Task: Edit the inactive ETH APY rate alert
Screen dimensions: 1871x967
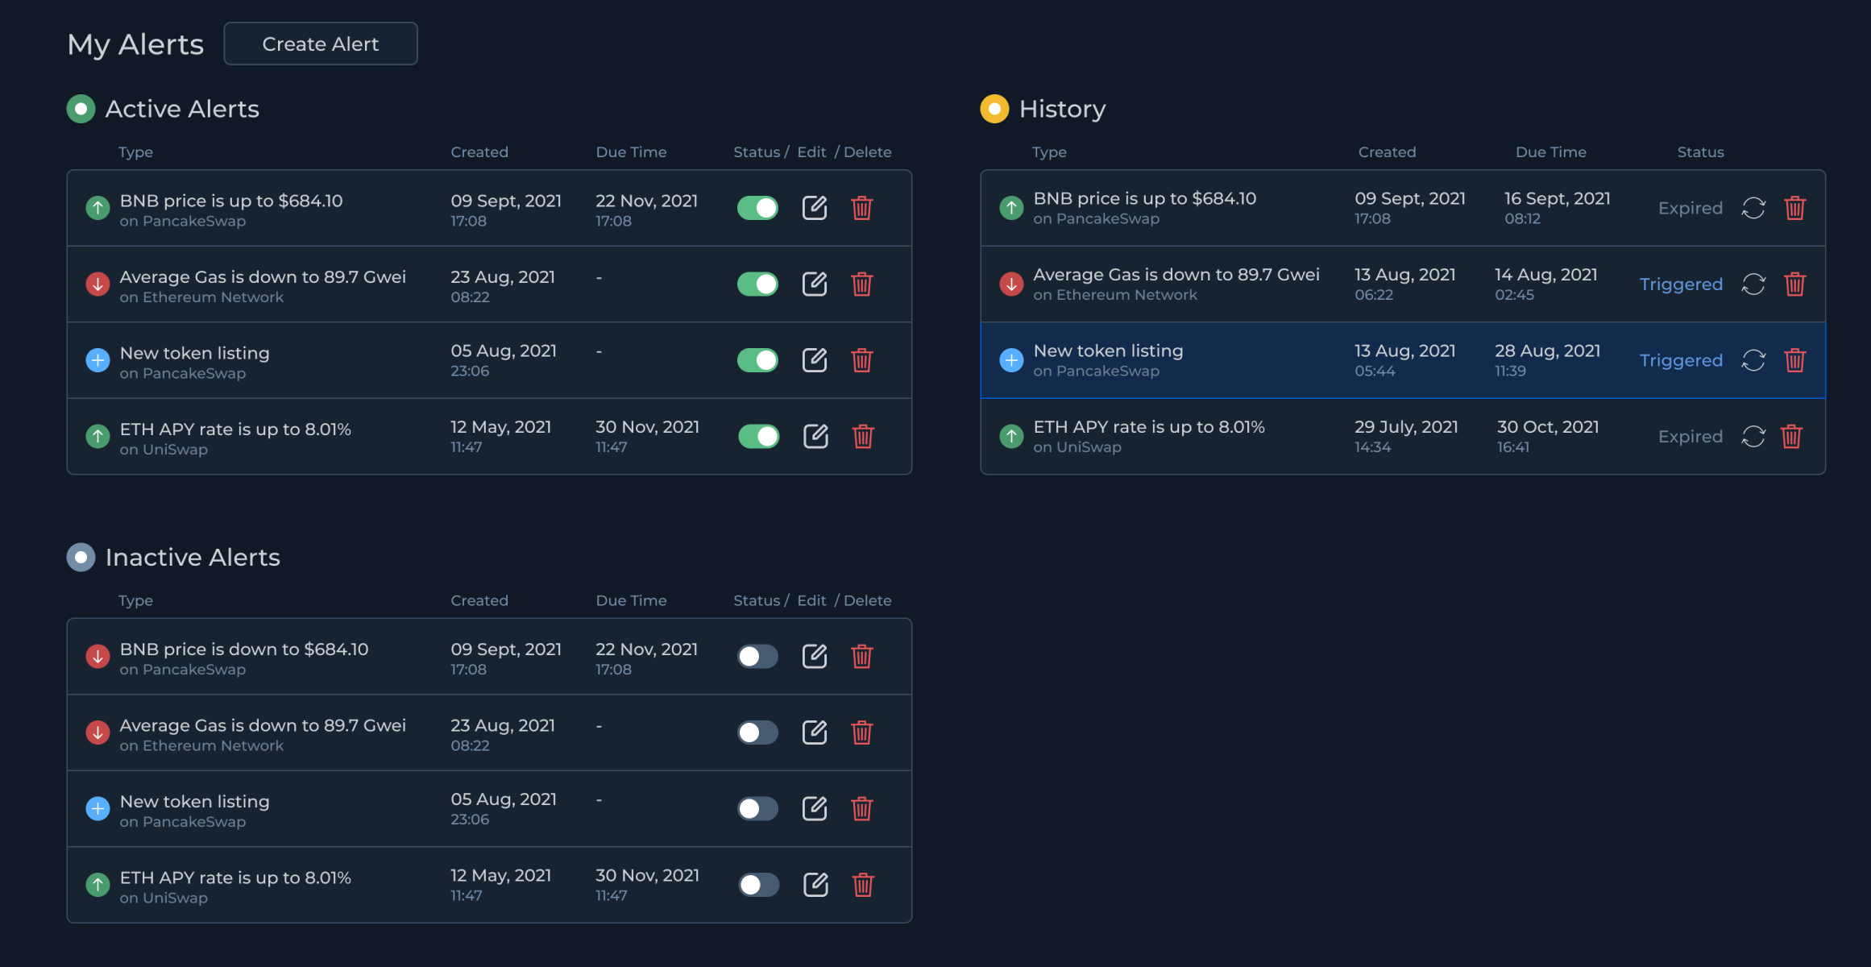Action: 815,885
